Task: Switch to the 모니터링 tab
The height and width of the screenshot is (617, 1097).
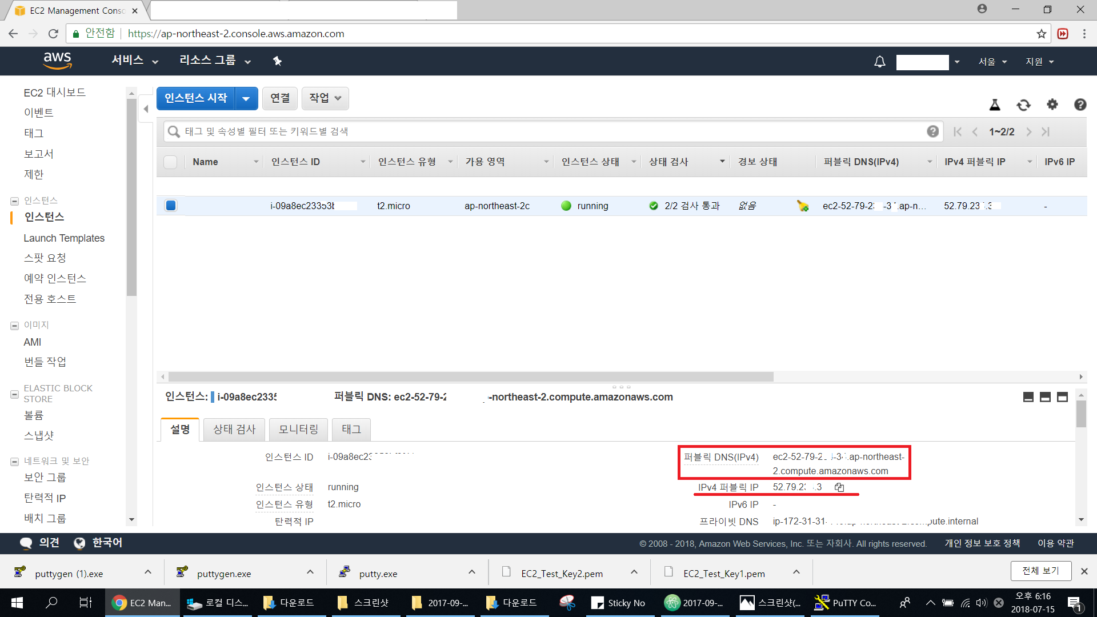Action: [298, 430]
